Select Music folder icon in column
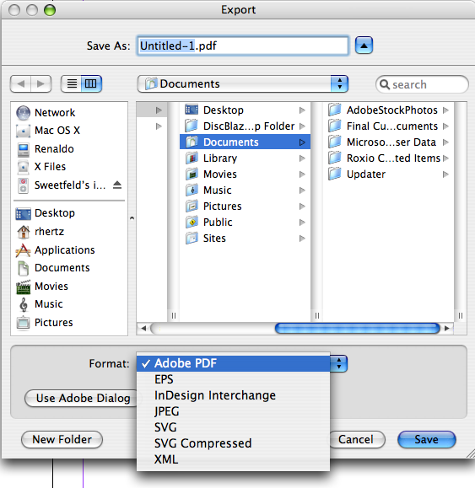The image size is (475, 488). tap(192, 190)
